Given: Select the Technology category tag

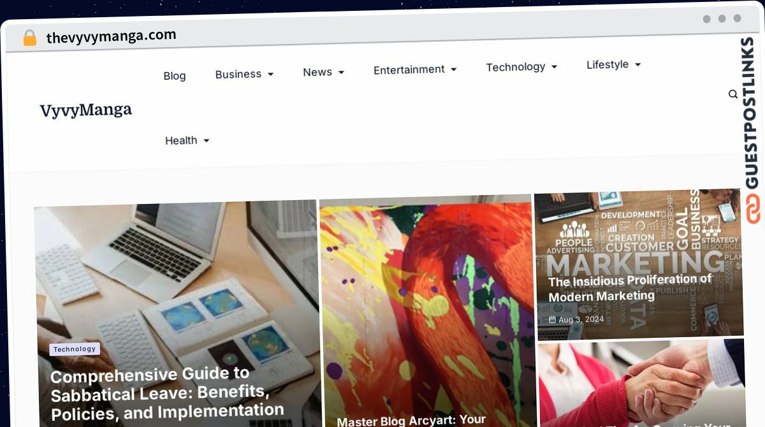Looking at the screenshot, I should (x=75, y=349).
